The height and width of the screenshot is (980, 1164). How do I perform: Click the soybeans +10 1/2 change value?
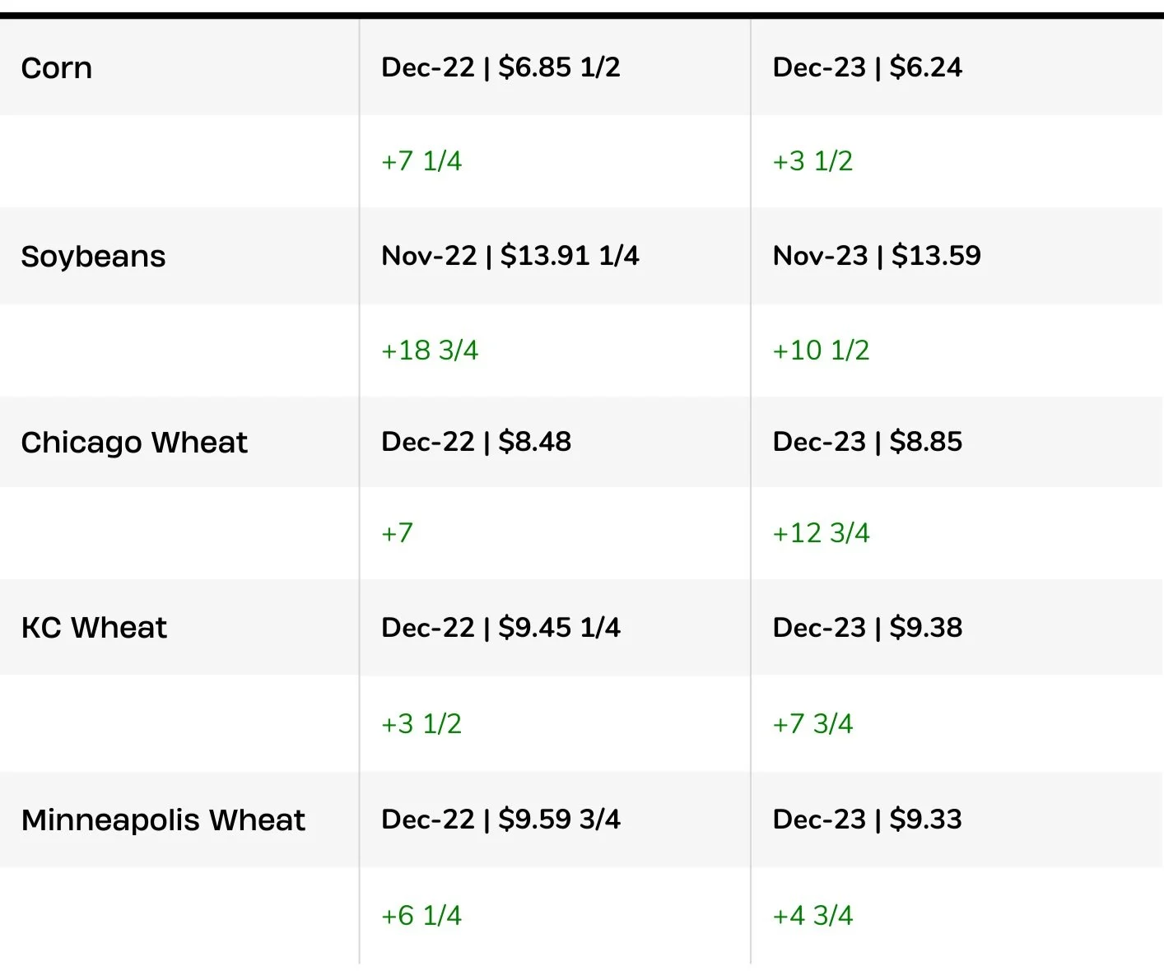[x=821, y=351]
